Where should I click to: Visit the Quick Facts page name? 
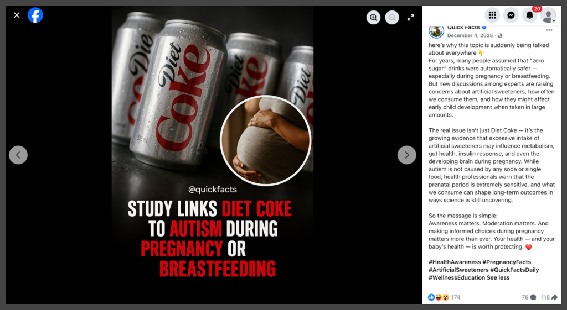[463, 27]
